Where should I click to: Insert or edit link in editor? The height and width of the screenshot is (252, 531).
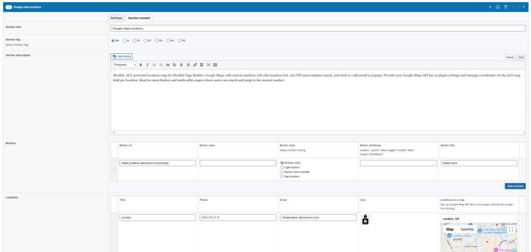click(x=195, y=65)
